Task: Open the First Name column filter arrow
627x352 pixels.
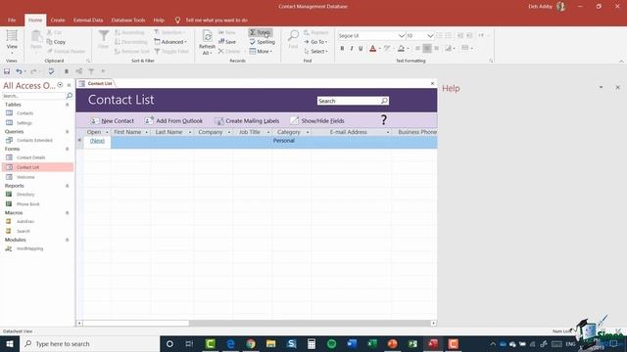Action: (x=146, y=132)
